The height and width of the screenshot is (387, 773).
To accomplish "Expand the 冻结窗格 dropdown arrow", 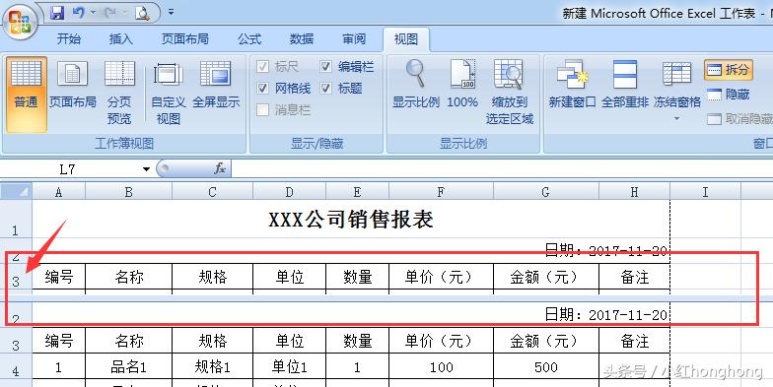I will 676,118.
